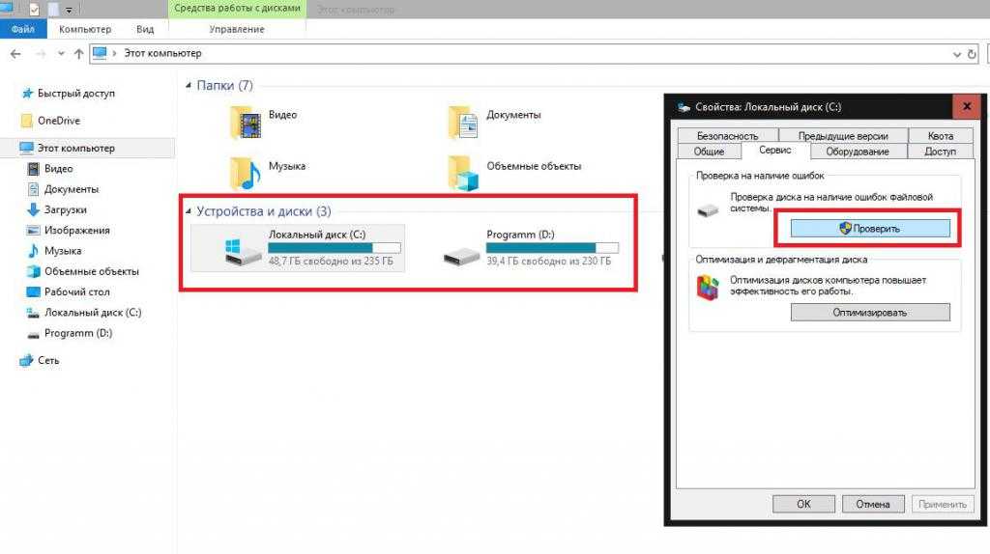Click the Сеть network icon
The image size is (990, 554).
(26, 361)
